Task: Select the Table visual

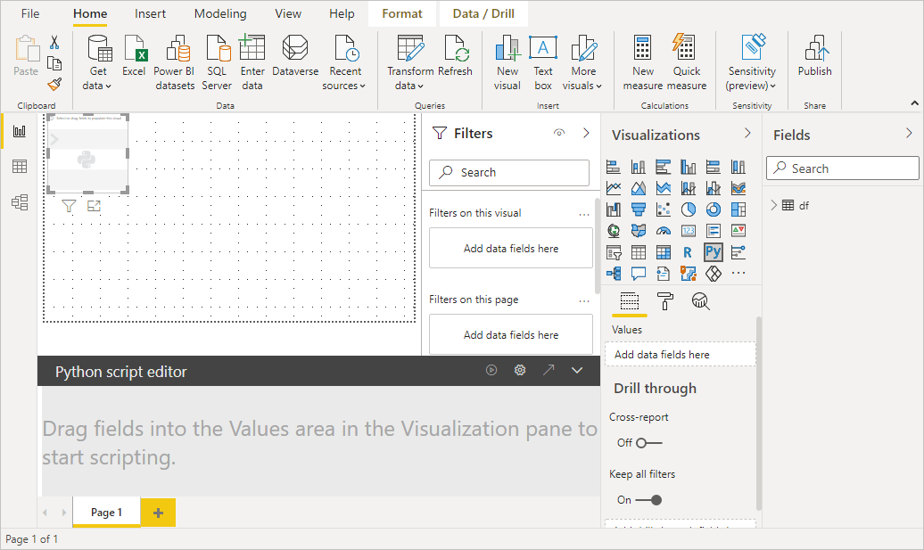Action: (x=637, y=251)
